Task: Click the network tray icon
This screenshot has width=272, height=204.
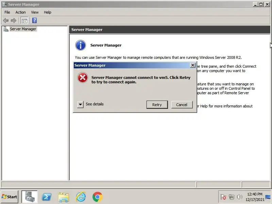Action: pyautogui.click(x=232, y=197)
